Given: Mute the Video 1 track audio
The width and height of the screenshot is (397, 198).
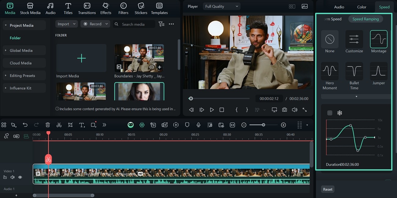Looking at the screenshot, I should [x=13, y=177].
